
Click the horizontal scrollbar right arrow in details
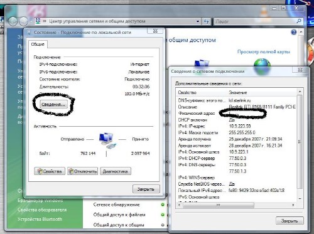[x=293, y=205]
